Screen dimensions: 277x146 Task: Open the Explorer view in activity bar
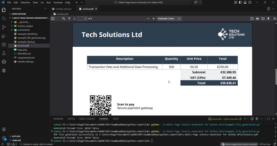click(4, 10)
